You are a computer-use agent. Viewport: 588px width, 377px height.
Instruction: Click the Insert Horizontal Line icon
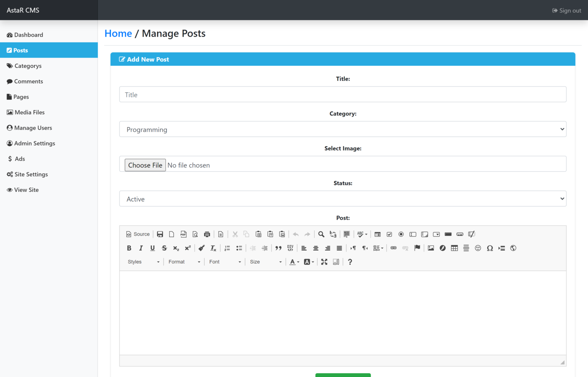tap(466, 248)
